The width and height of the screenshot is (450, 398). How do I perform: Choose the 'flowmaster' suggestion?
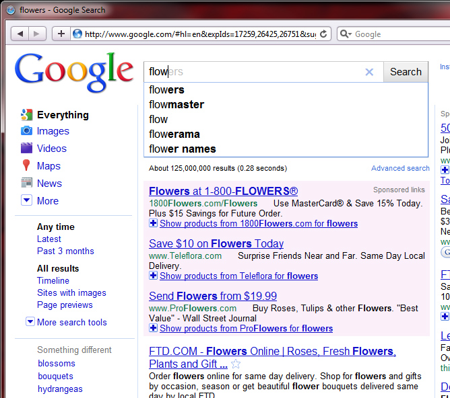pyautogui.click(x=286, y=104)
